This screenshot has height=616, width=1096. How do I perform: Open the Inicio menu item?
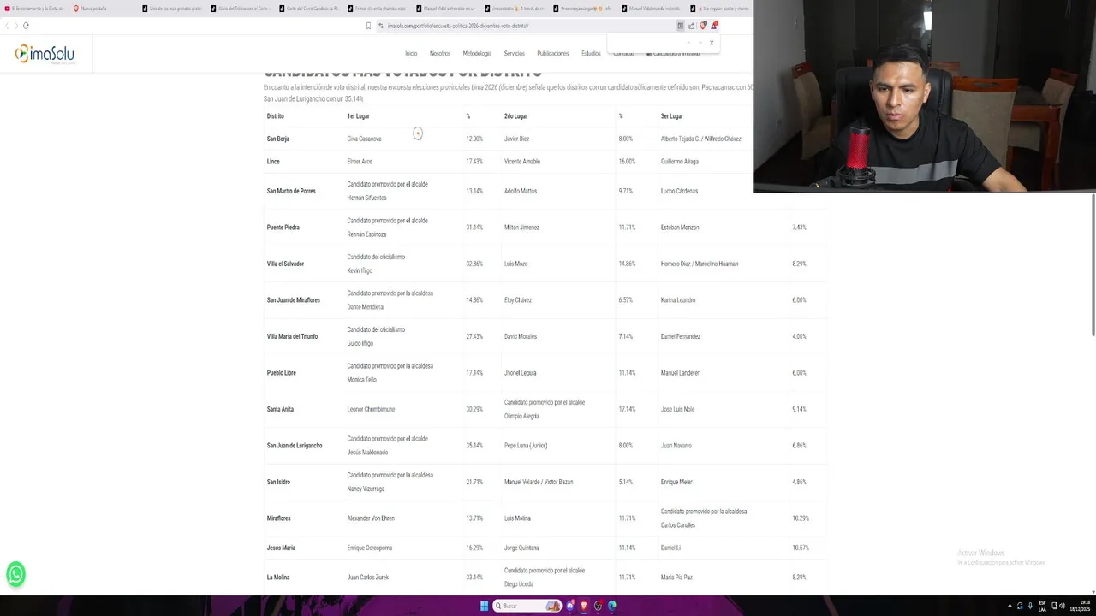coord(411,53)
